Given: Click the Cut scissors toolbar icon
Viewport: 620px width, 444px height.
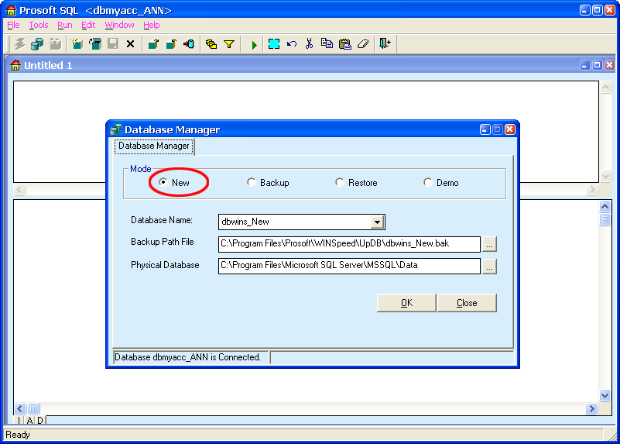Looking at the screenshot, I should point(309,44).
